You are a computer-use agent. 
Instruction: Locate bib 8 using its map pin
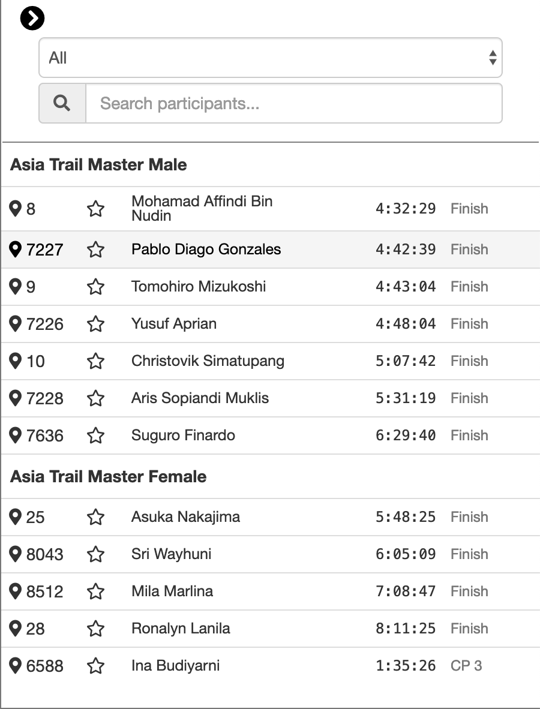16,209
